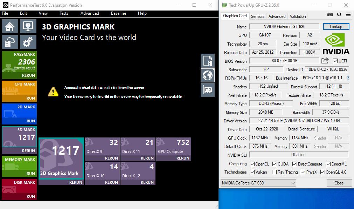Select the globe world comparison icon
The width and height of the screenshot is (354, 209).
point(208,75)
